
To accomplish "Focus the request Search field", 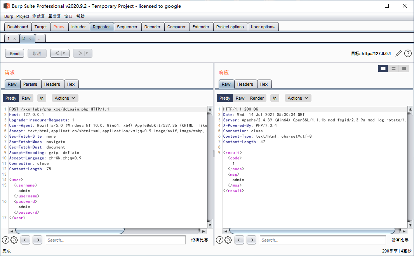I will [x=116, y=240].
